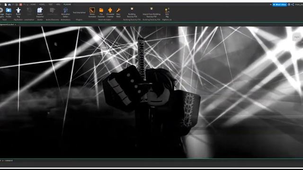303x170 pixels.
Task: Click the view selector cube in viewport
Action: point(297,37)
